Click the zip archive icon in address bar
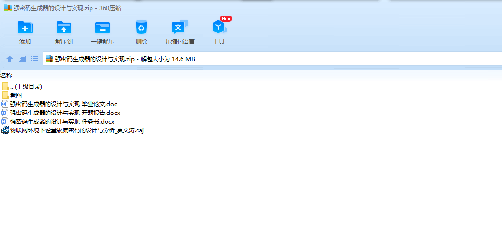The height and width of the screenshot is (242, 502). [x=49, y=59]
